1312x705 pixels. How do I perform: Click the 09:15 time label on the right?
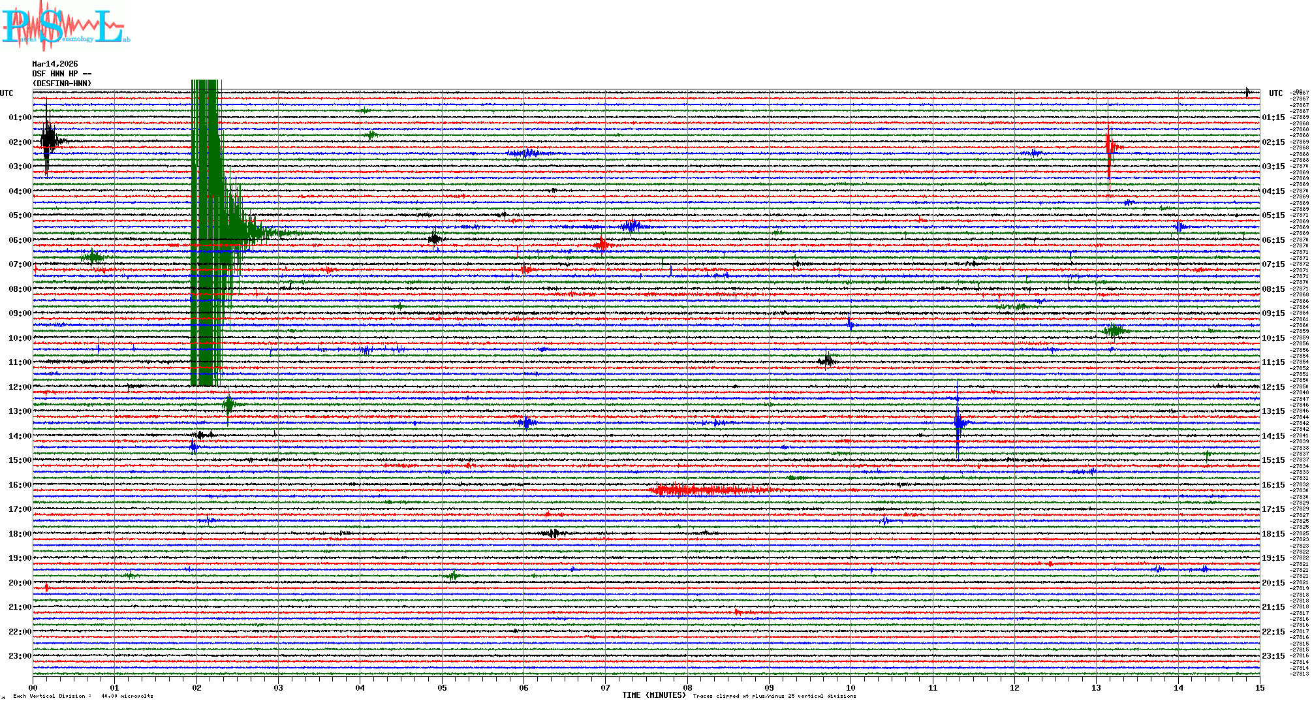point(1273,313)
